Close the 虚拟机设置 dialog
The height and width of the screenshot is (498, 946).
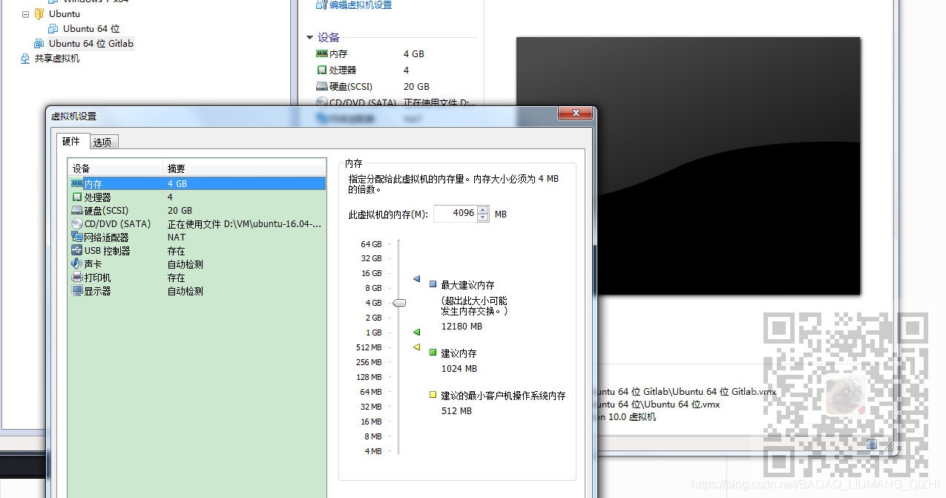pos(575,112)
